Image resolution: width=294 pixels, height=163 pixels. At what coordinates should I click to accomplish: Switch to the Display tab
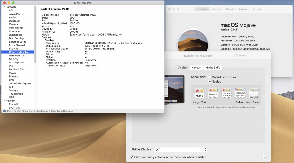click(182, 68)
